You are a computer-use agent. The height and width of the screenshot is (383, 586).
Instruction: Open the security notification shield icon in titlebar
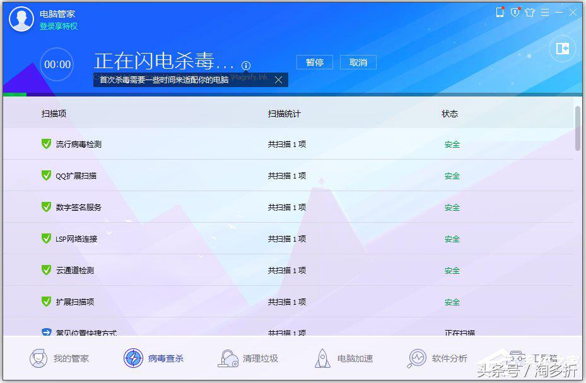tap(515, 12)
